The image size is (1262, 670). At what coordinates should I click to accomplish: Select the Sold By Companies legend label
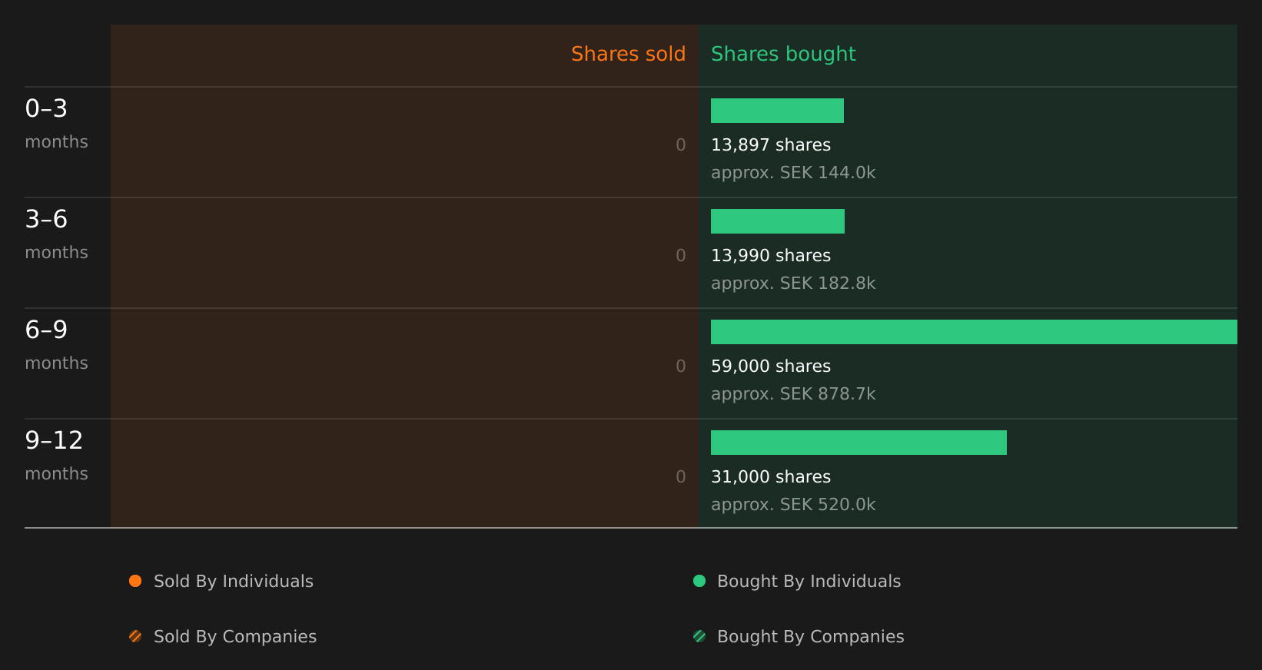(235, 637)
